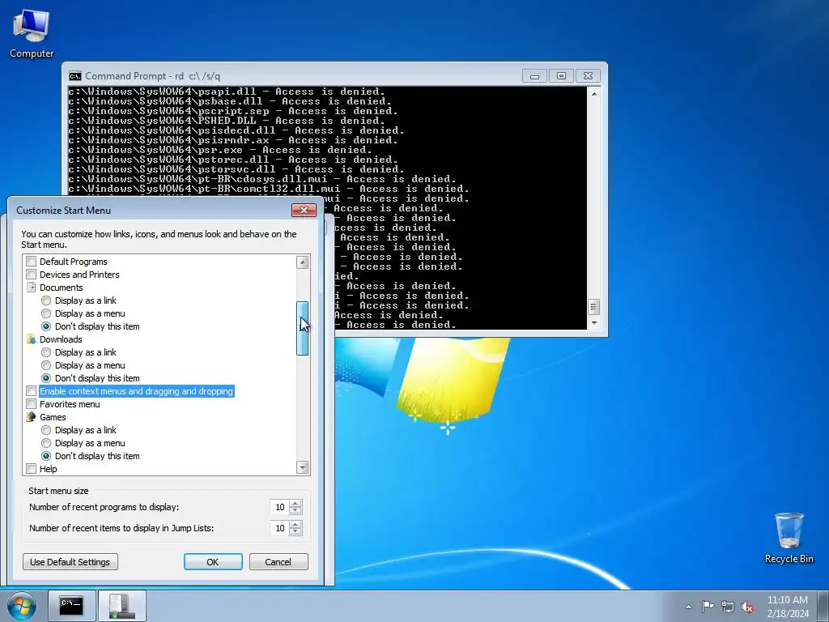Click the Downloads label in the list

(61, 339)
